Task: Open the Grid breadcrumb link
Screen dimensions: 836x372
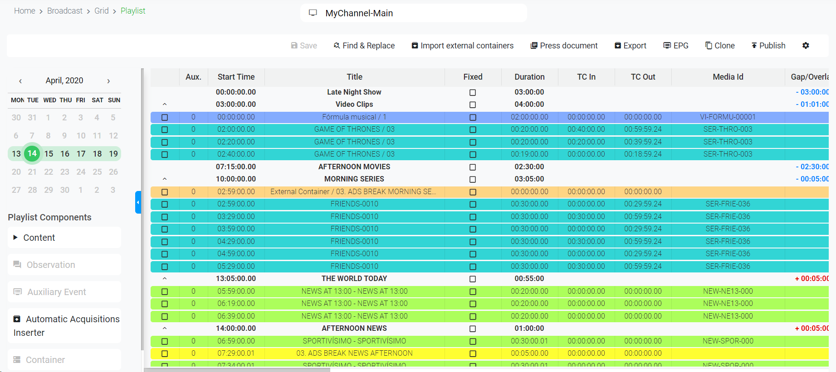Action: tap(101, 11)
